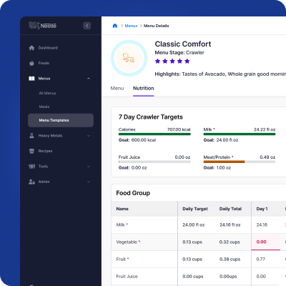Click the Recipes chef hat icon
286x286 pixels.
click(x=31, y=151)
